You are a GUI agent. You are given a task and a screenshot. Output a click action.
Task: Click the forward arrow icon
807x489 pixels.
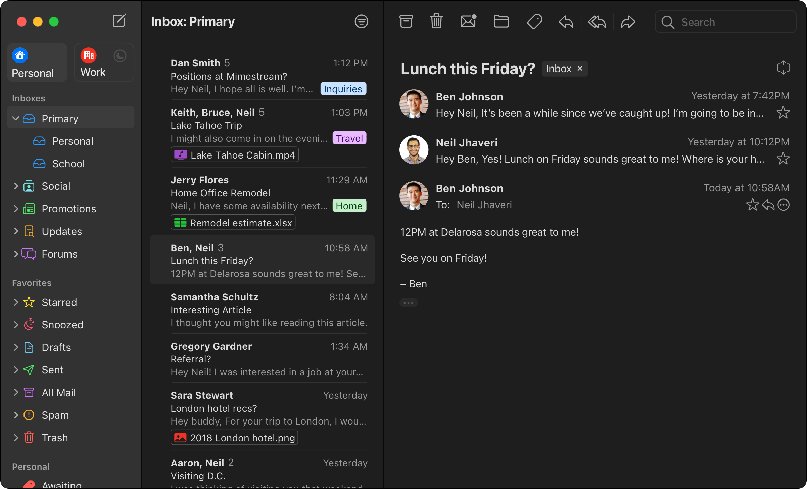(x=628, y=22)
